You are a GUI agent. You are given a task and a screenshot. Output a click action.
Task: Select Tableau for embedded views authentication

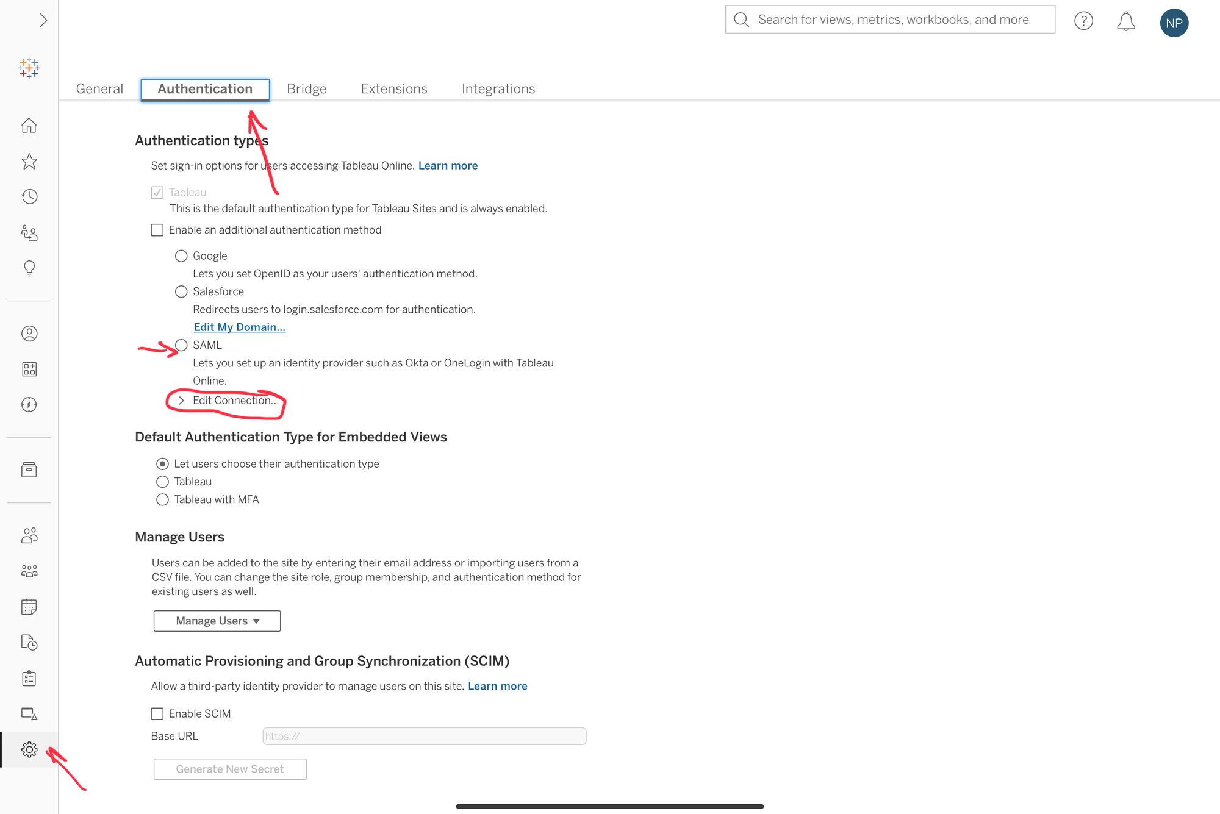point(162,482)
